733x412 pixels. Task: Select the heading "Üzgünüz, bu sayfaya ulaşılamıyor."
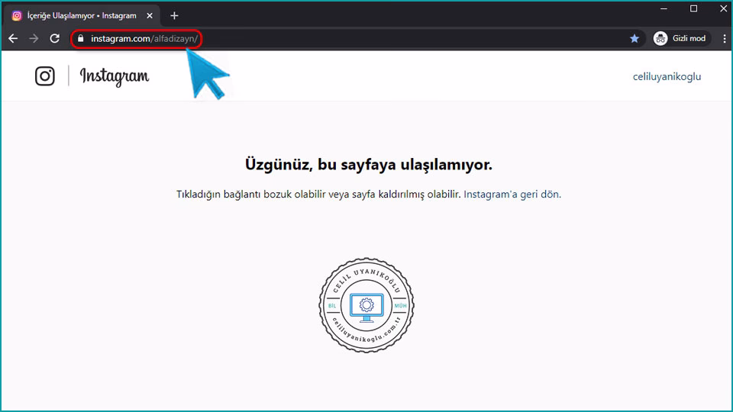368,165
